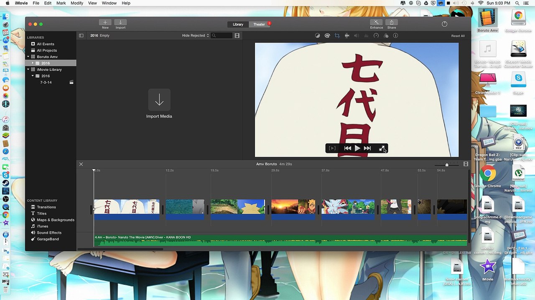The width and height of the screenshot is (535, 300).
Task: Open the color correction palette tool
Action: (327, 36)
